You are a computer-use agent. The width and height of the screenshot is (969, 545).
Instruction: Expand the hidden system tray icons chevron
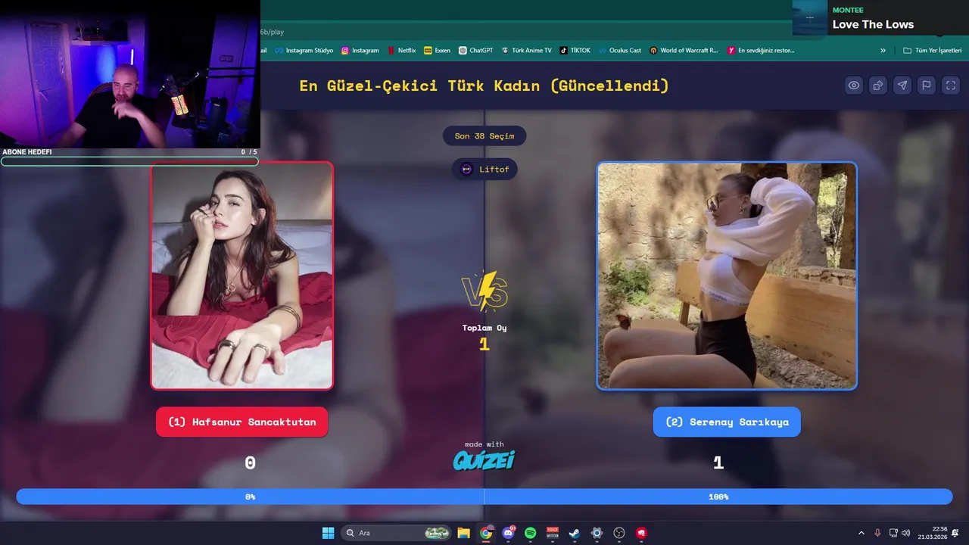[x=861, y=533]
